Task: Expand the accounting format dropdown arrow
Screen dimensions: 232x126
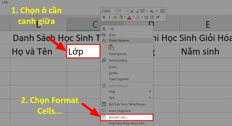Action: pyautogui.click(x=147, y=11)
